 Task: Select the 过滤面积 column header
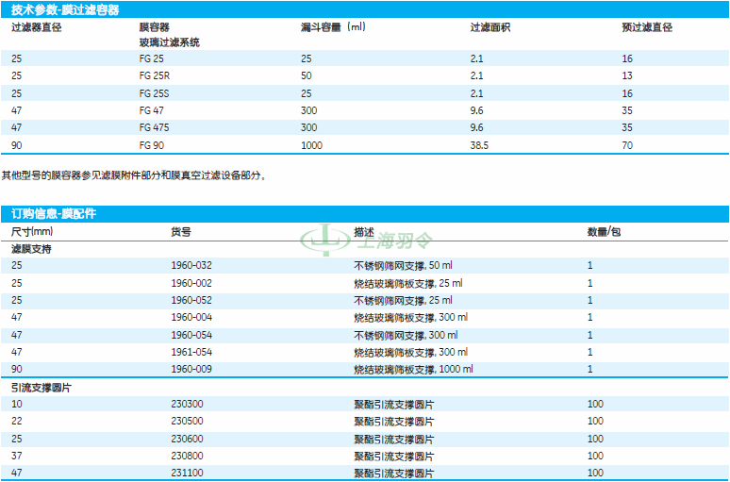point(490,27)
